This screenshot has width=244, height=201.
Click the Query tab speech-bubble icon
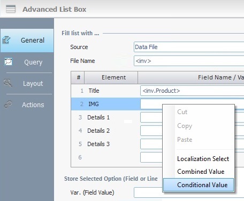pyautogui.click(x=8, y=62)
